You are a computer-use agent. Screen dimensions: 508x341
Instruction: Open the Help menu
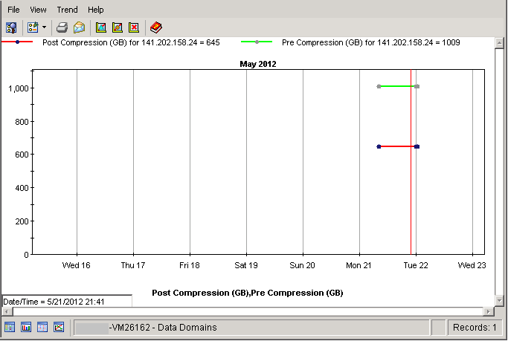[95, 10]
